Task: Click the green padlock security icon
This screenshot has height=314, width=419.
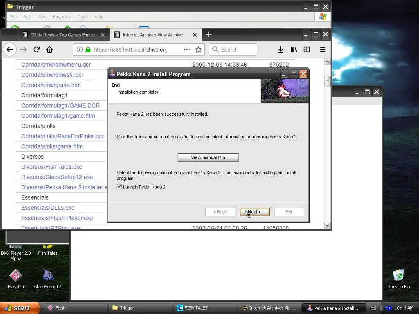Action: click(88, 49)
